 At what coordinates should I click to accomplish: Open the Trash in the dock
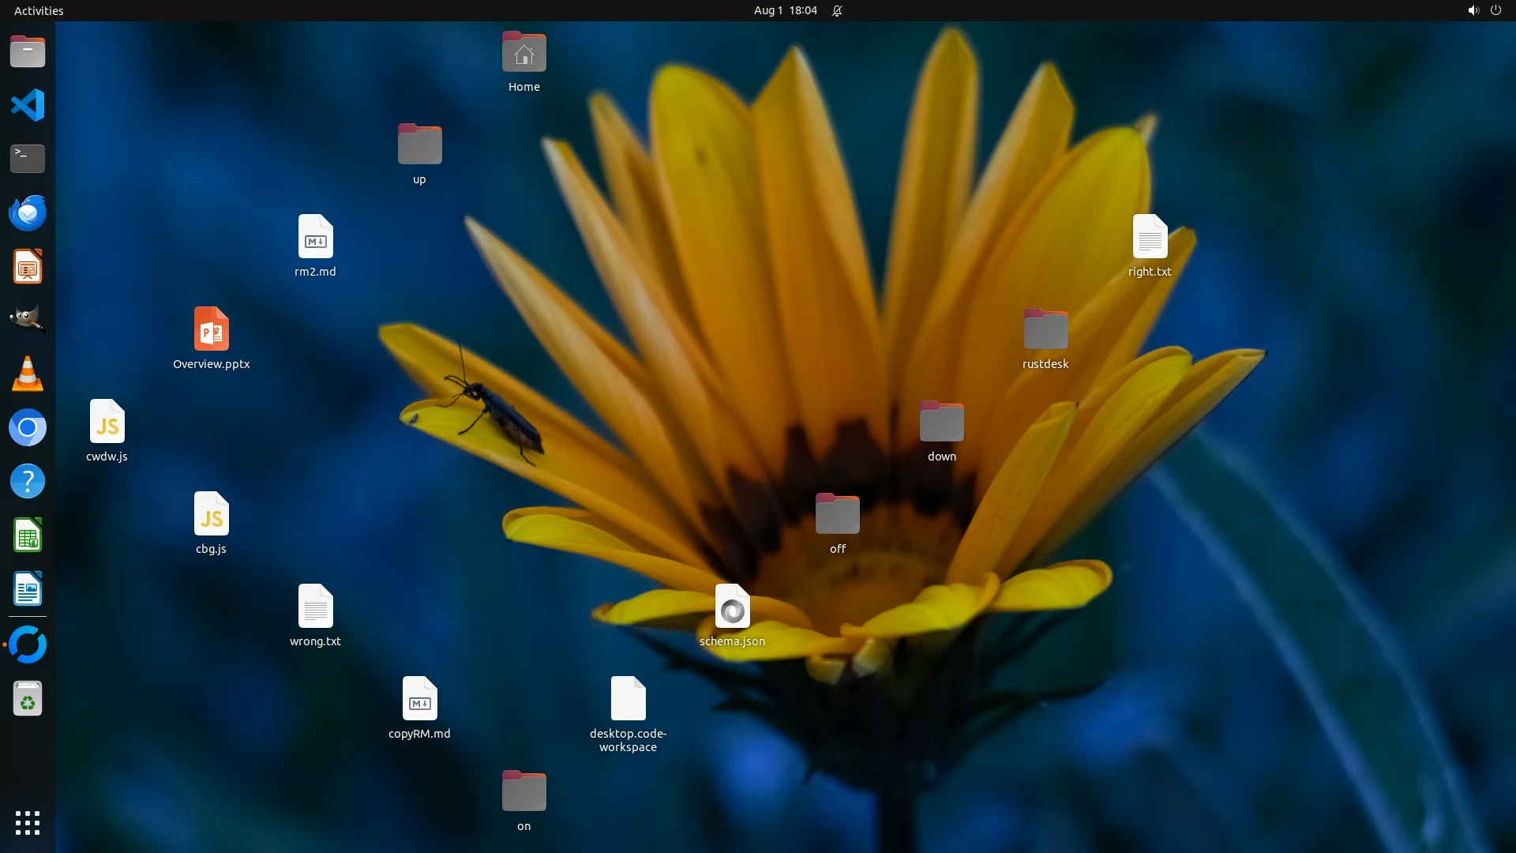pos(28,699)
